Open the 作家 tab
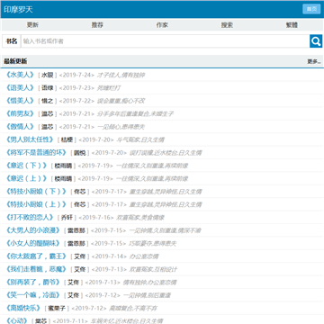This screenshot has height=324, width=324. (x=162, y=25)
